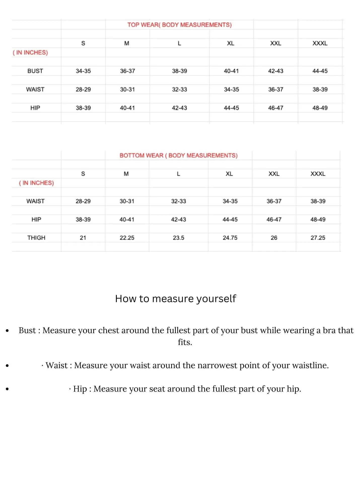
Task: Click the '(IN INCHES)' label in top wear table
Action: [x=30, y=52]
